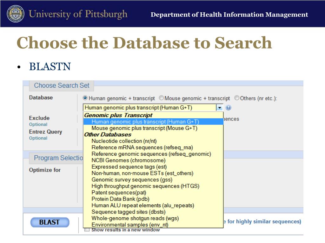This screenshot has width=325, height=243.
Task: Click the Optimize for label
Action: [x=45, y=170]
